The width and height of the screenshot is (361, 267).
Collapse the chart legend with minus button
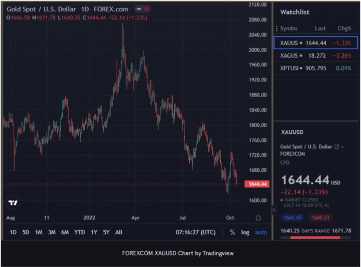(x=139, y=9)
